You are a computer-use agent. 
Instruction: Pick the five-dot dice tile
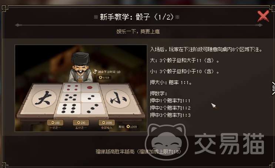point(70,98)
